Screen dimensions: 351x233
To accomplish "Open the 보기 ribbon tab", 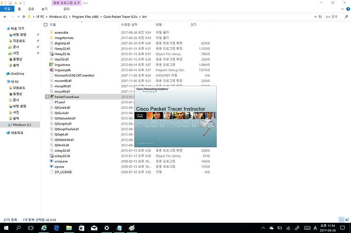I will click(44, 9).
